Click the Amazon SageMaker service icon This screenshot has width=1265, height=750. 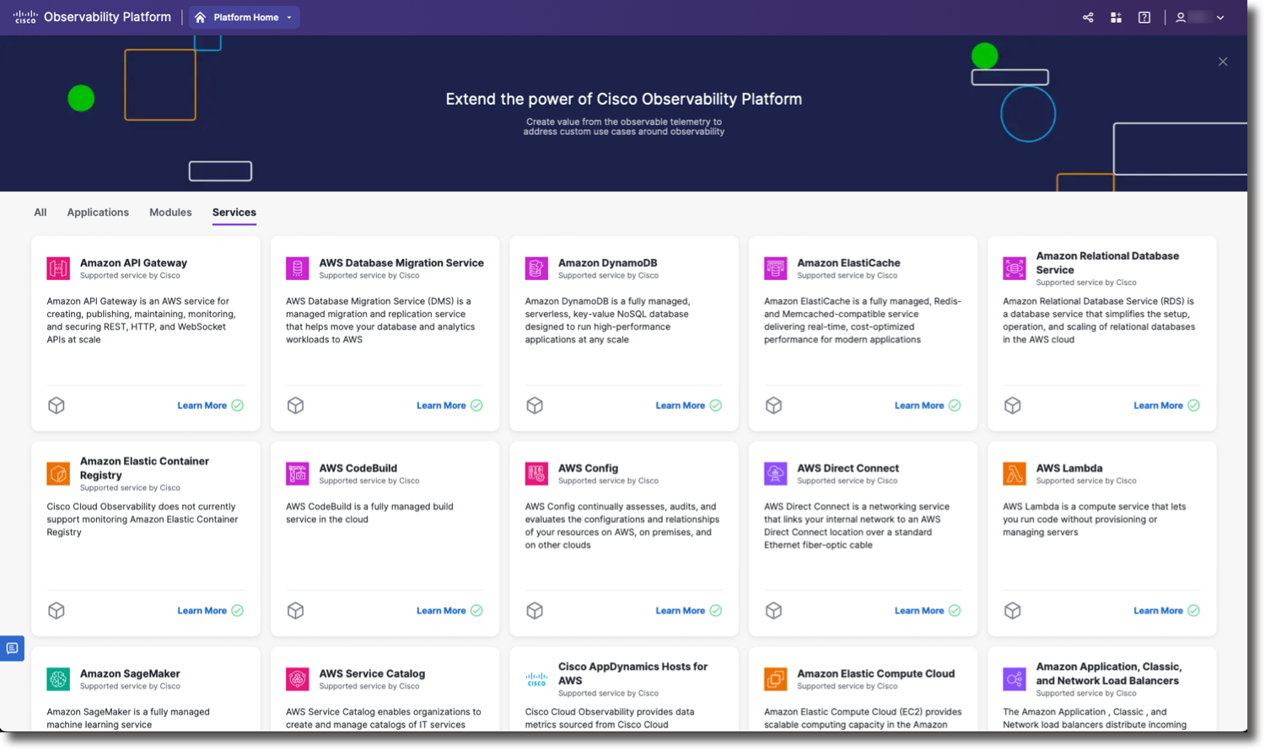pyautogui.click(x=58, y=678)
